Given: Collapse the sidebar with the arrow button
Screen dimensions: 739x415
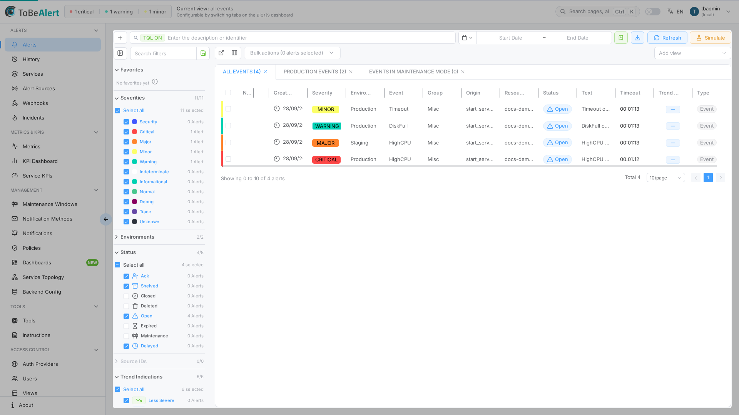Looking at the screenshot, I should pyautogui.click(x=106, y=219).
